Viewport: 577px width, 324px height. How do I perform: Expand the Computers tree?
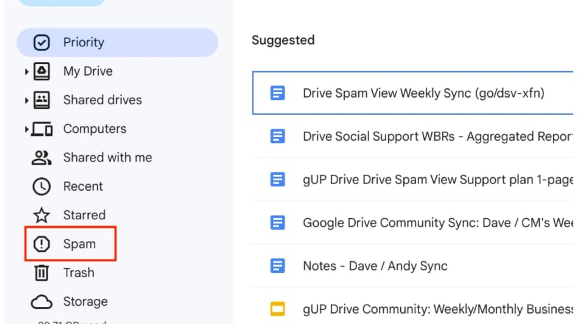27,130
